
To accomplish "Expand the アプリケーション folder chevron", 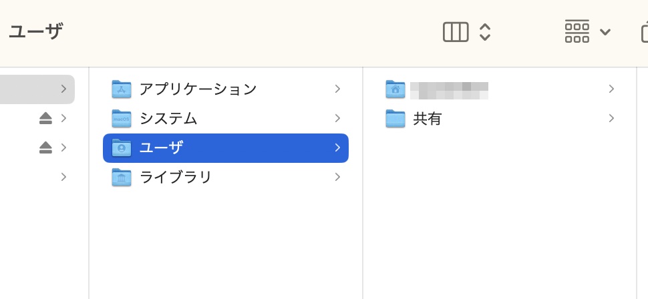I will click(x=337, y=89).
